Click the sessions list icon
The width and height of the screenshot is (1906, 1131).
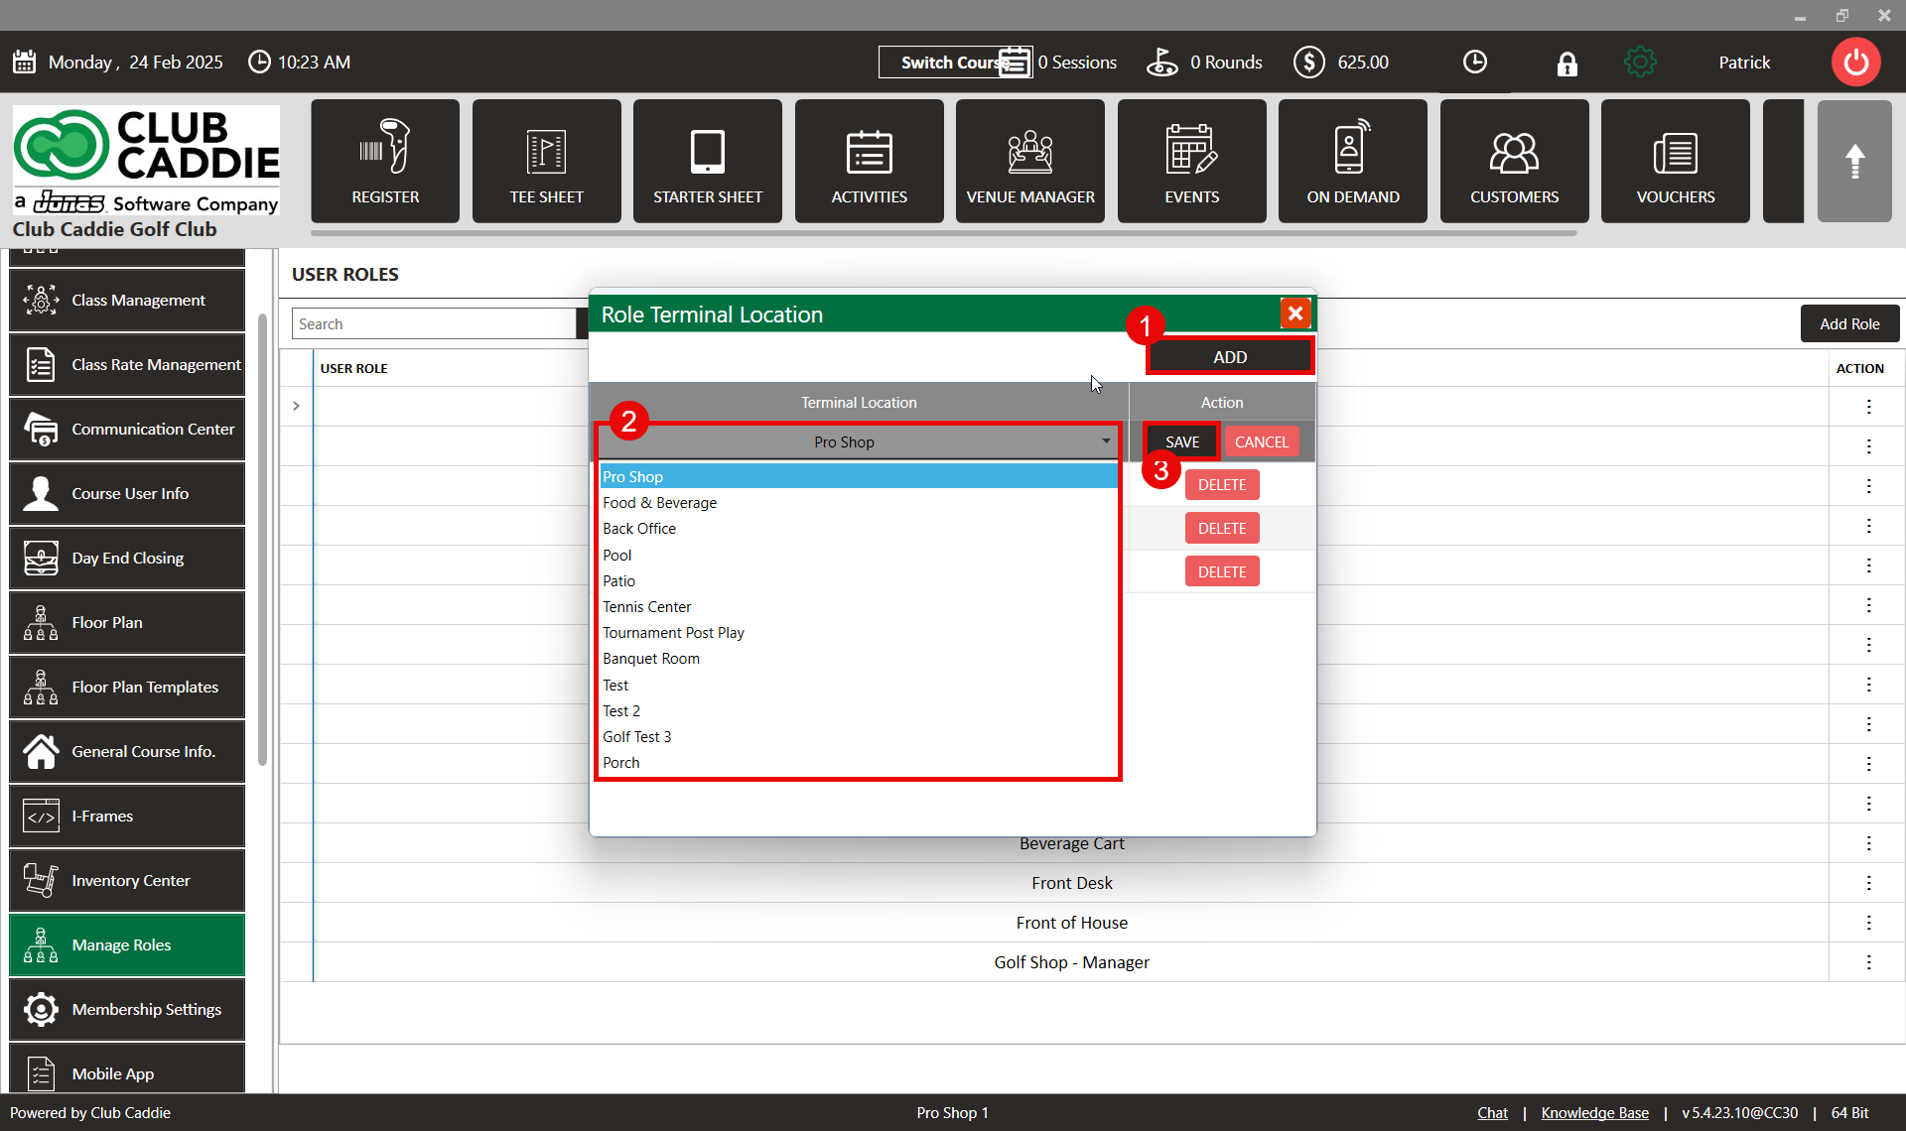[1015, 62]
